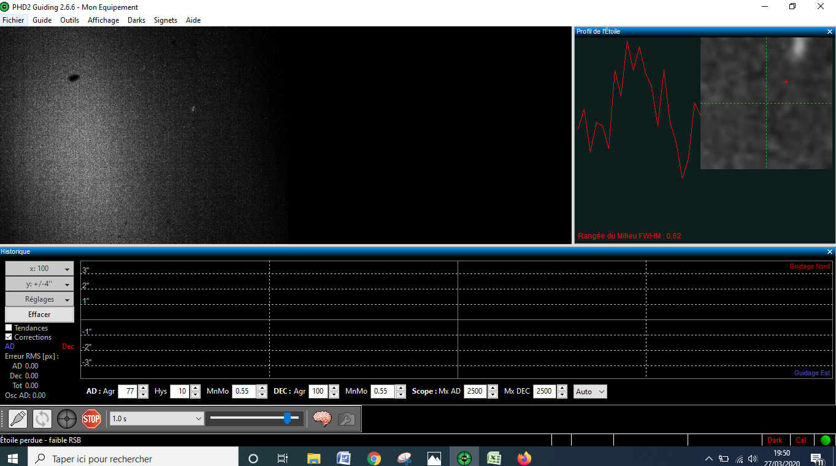Close the Historique panel

(x=830, y=251)
